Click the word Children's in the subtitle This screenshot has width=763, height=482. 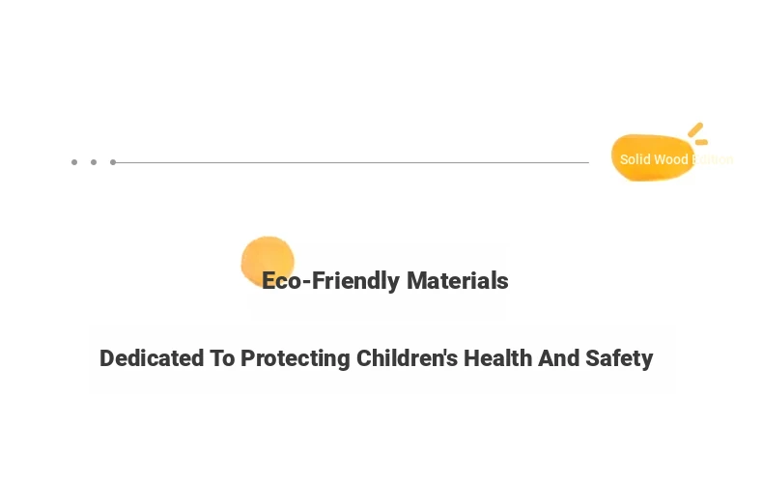[x=407, y=358]
